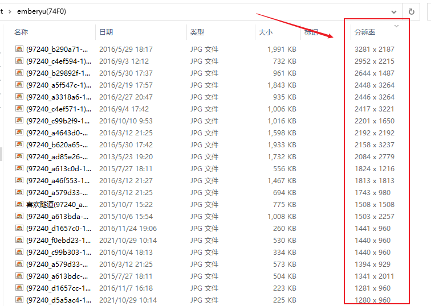Open the address bar history dropdown
Screen dimensions: 431x306
(394, 12)
